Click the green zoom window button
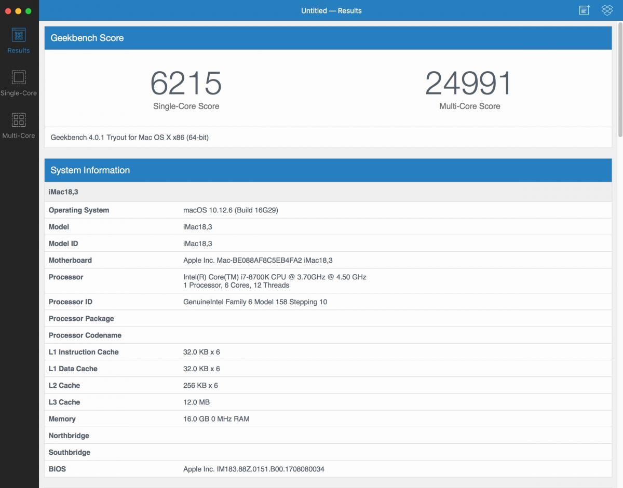Screen dimensions: 623x488 28,11
